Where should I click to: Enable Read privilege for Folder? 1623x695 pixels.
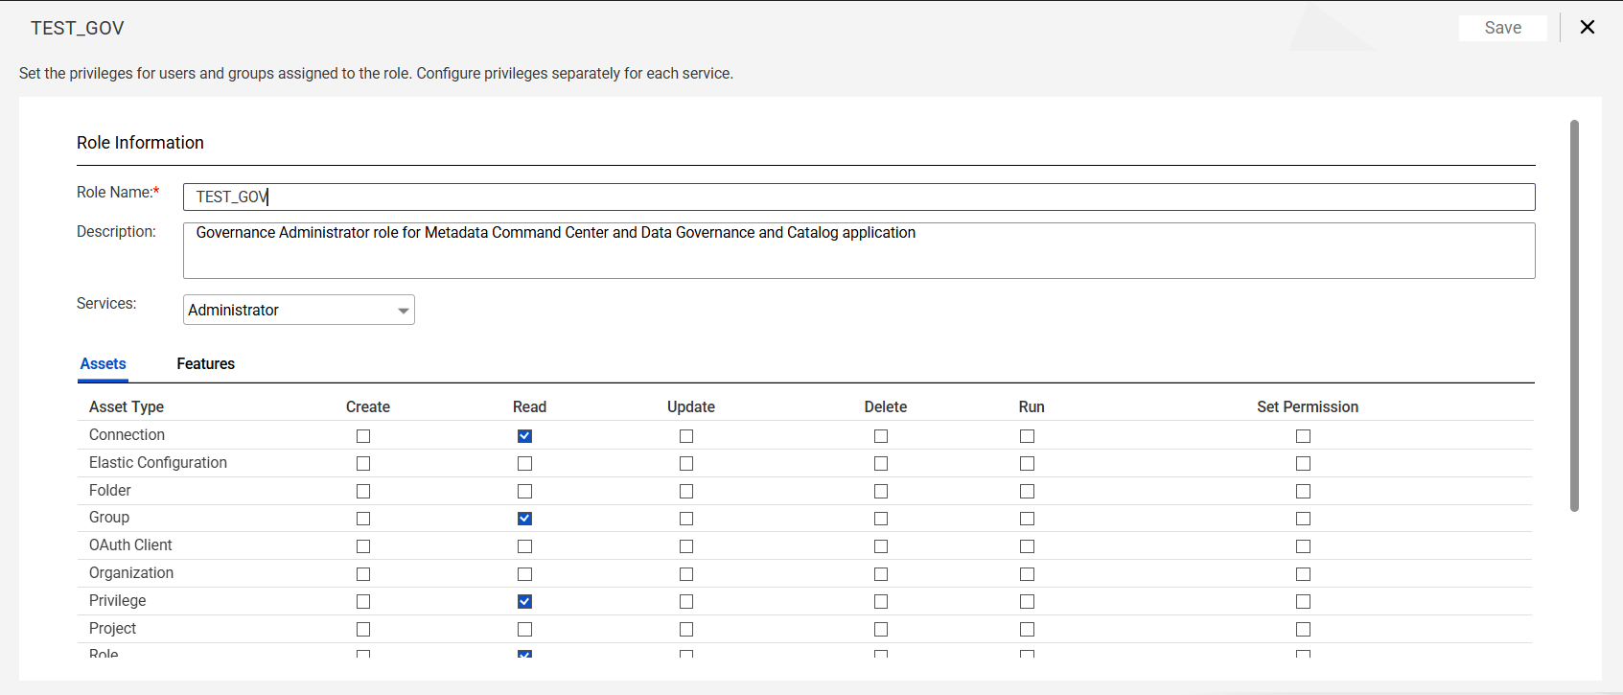pos(524,491)
